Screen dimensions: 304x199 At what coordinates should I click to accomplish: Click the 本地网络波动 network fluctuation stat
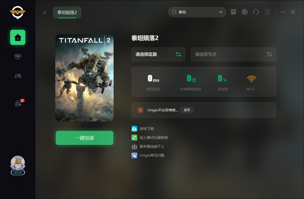[x=190, y=82]
